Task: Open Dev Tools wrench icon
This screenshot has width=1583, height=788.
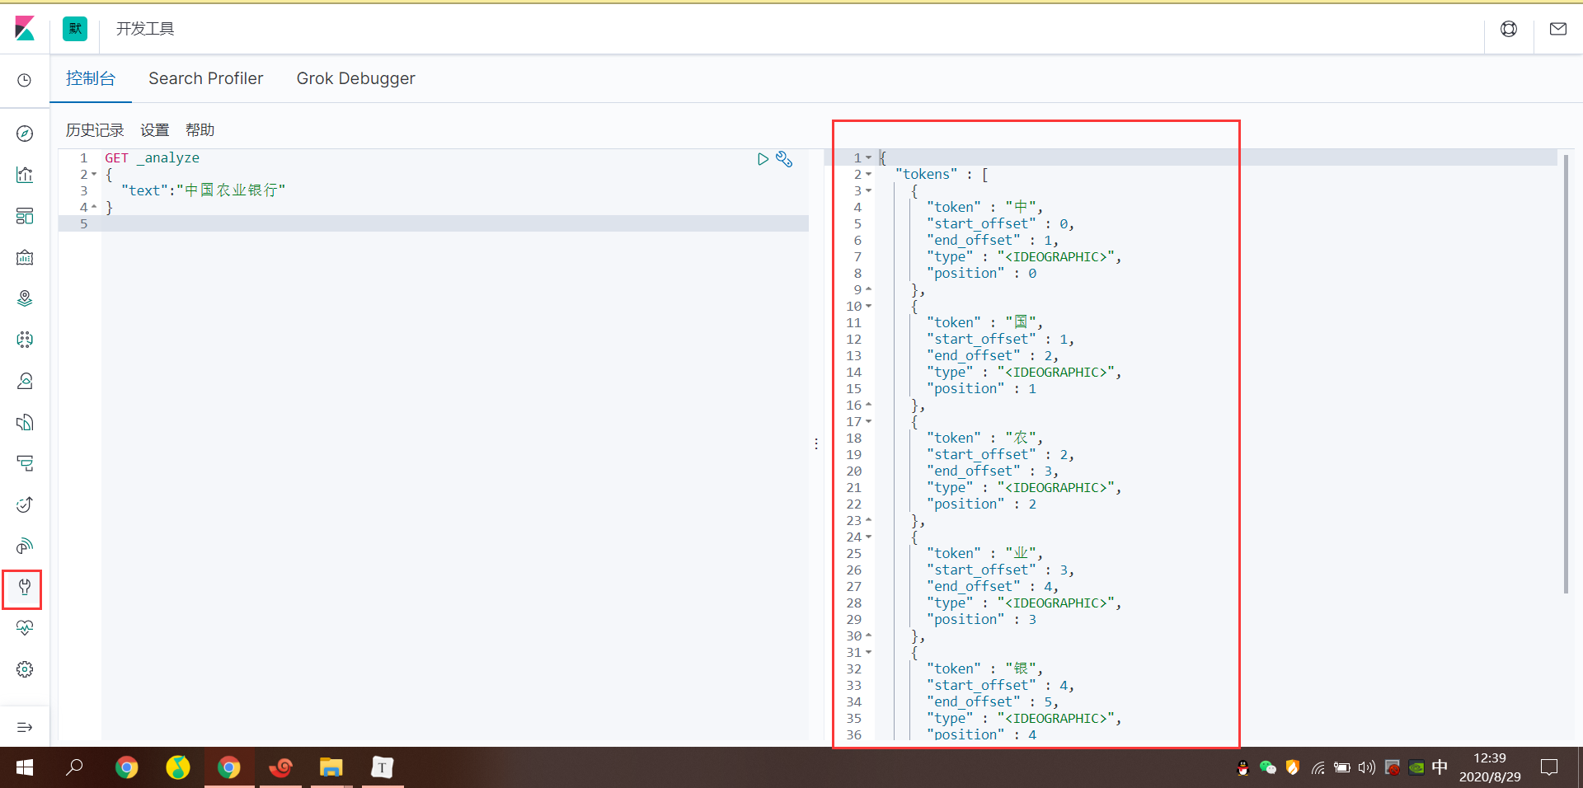Action: 25,587
